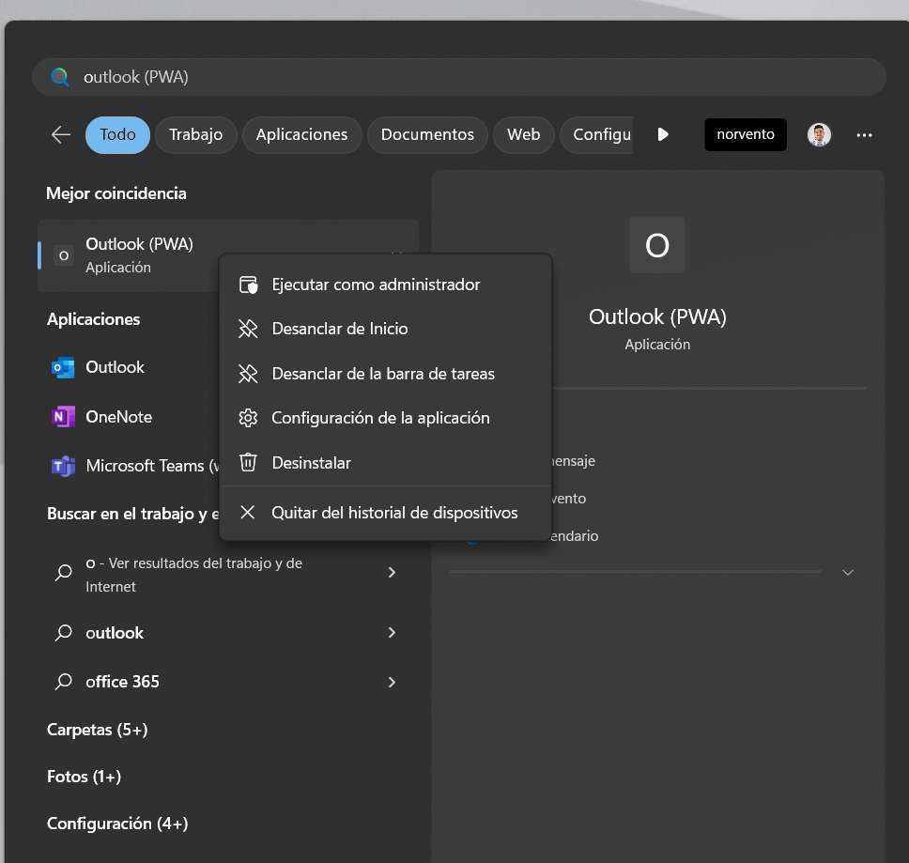Screen dimensions: 909x863
Task: Select Desinstalar from context menu
Action: [x=386, y=463]
